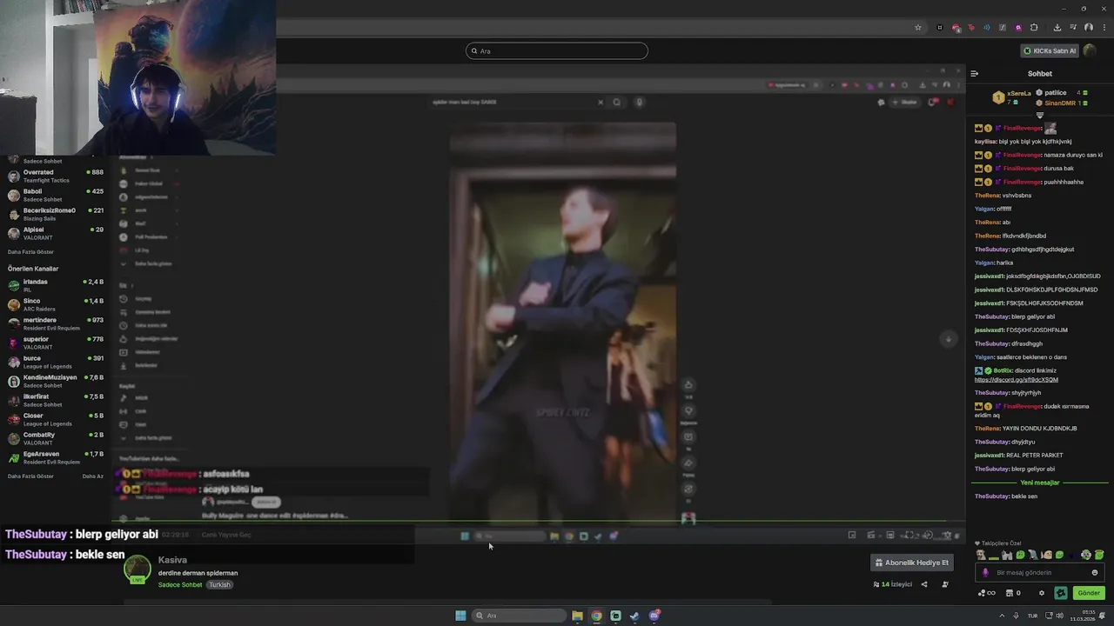Open chat settings gear icon
Viewport: 1114px width, 626px height.
(x=1042, y=593)
